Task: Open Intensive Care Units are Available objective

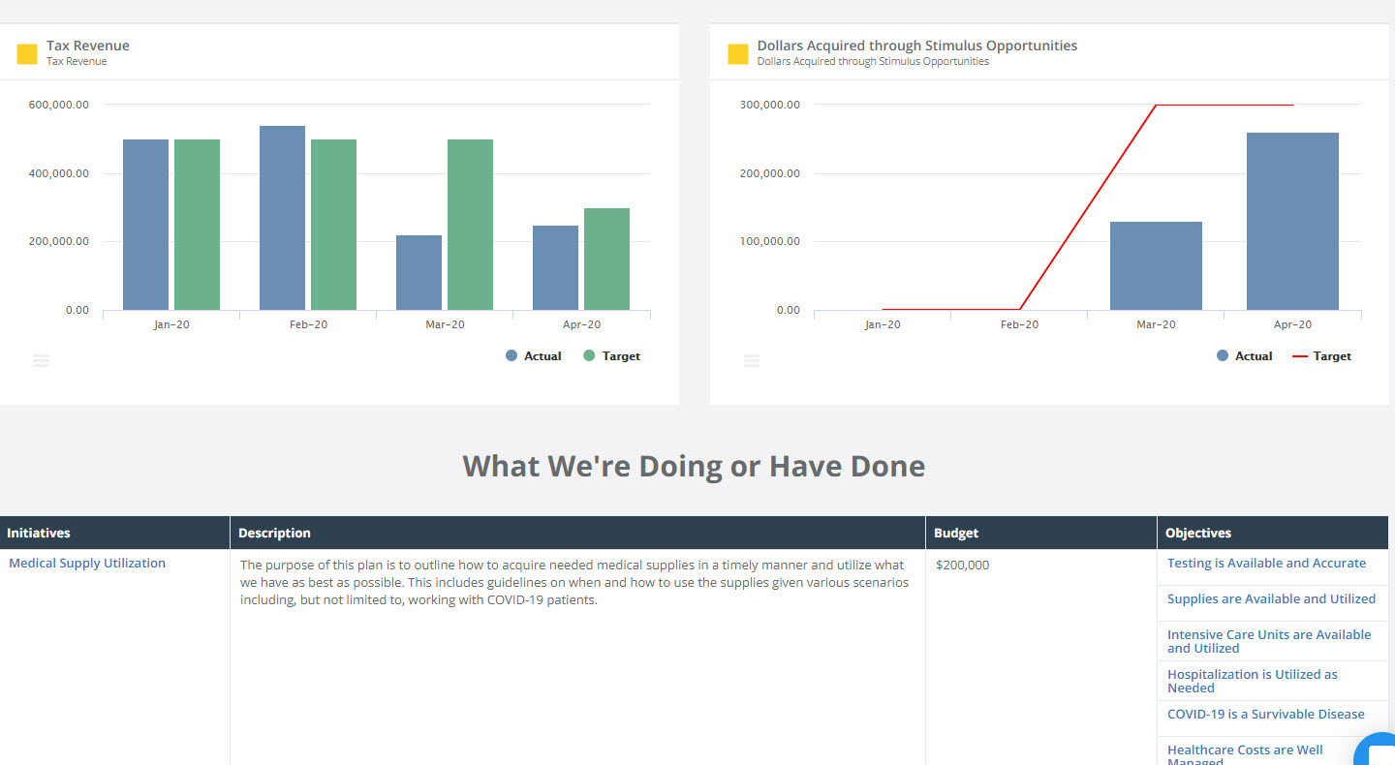Action: pyautogui.click(x=1270, y=641)
